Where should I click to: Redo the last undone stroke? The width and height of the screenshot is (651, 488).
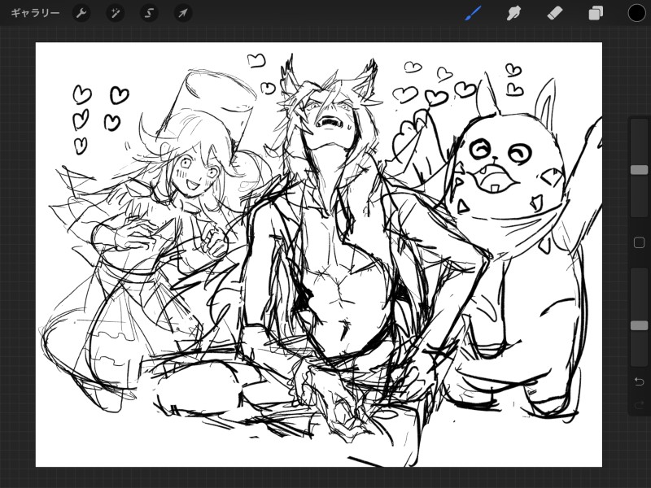[x=639, y=403]
